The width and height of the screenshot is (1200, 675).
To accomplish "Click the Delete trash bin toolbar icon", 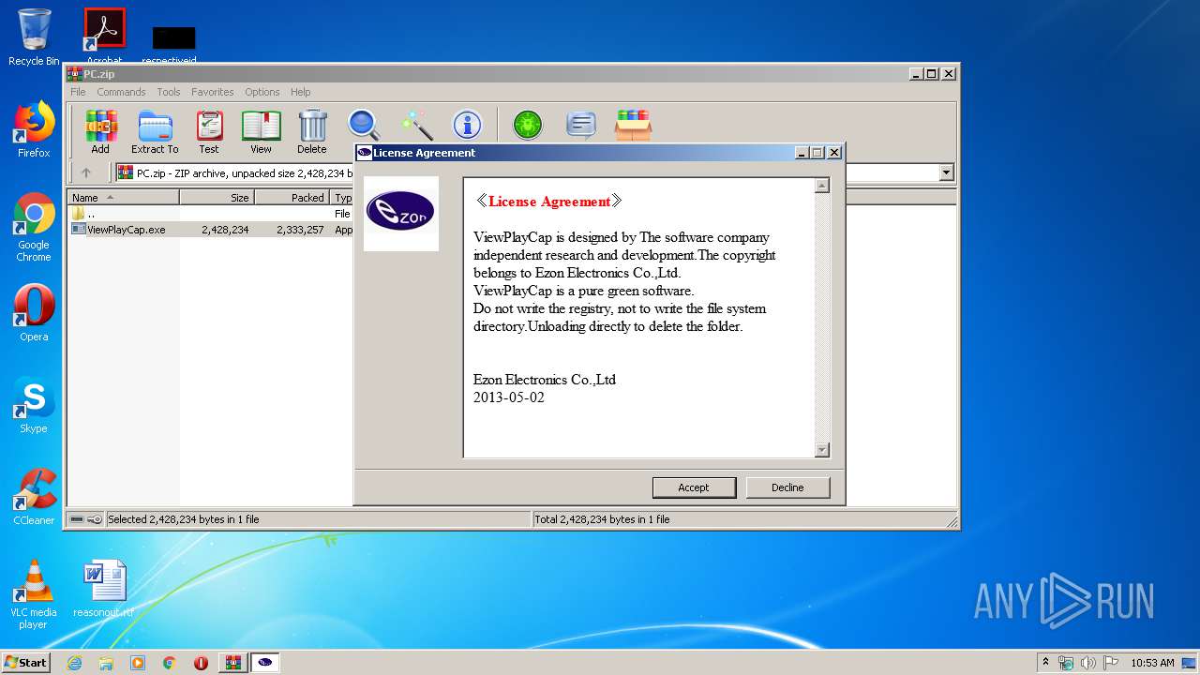I will click(x=312, y=131).
